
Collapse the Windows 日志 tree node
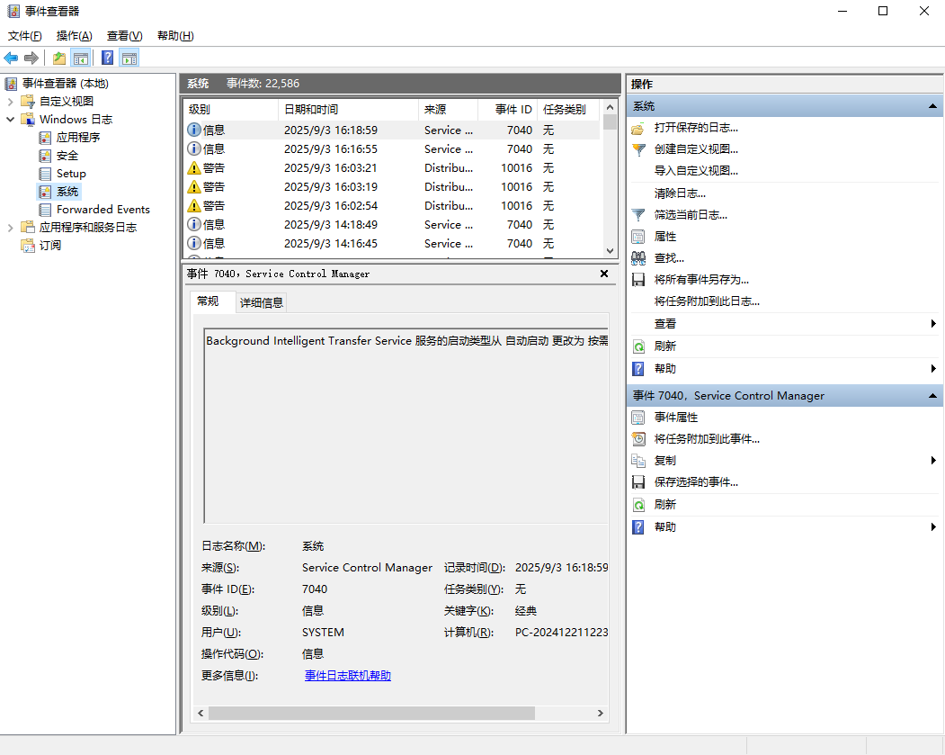(11, 120)
